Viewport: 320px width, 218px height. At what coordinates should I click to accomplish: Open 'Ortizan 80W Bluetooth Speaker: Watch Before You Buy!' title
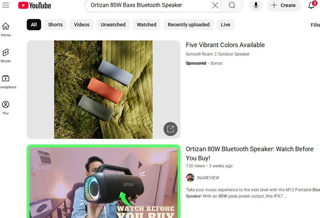tap(250, 154)
